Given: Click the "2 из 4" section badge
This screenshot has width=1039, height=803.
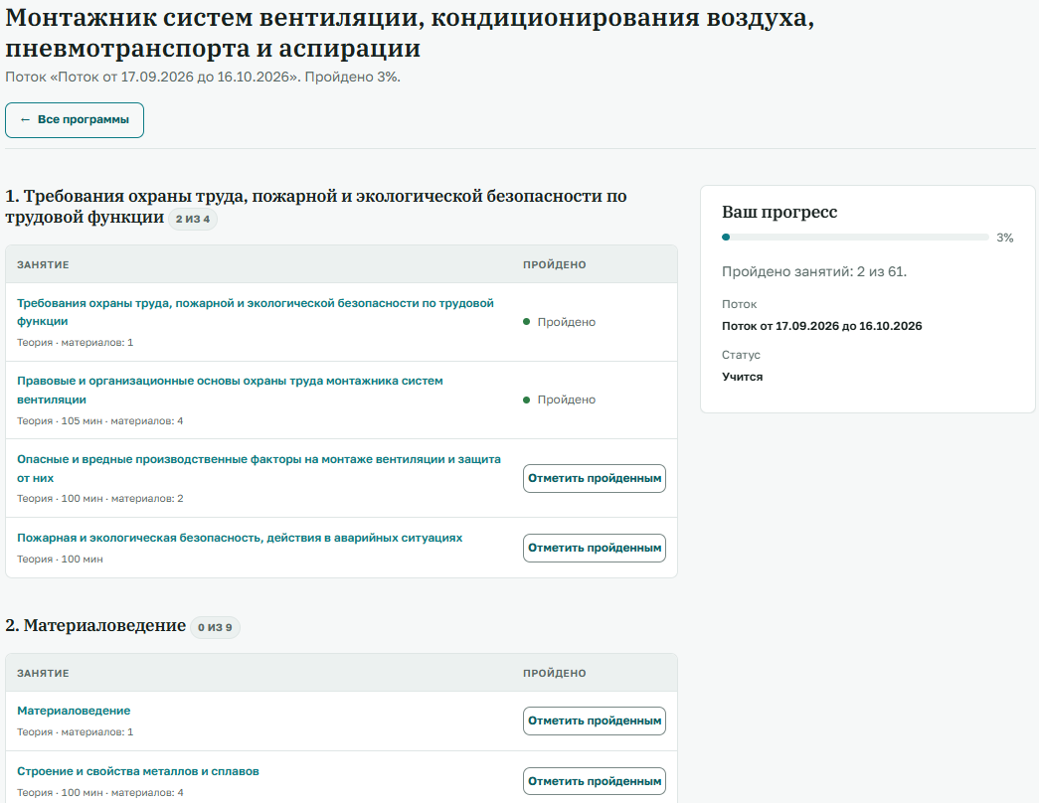Looking at the screenshot, I should [x=193, y=219].
